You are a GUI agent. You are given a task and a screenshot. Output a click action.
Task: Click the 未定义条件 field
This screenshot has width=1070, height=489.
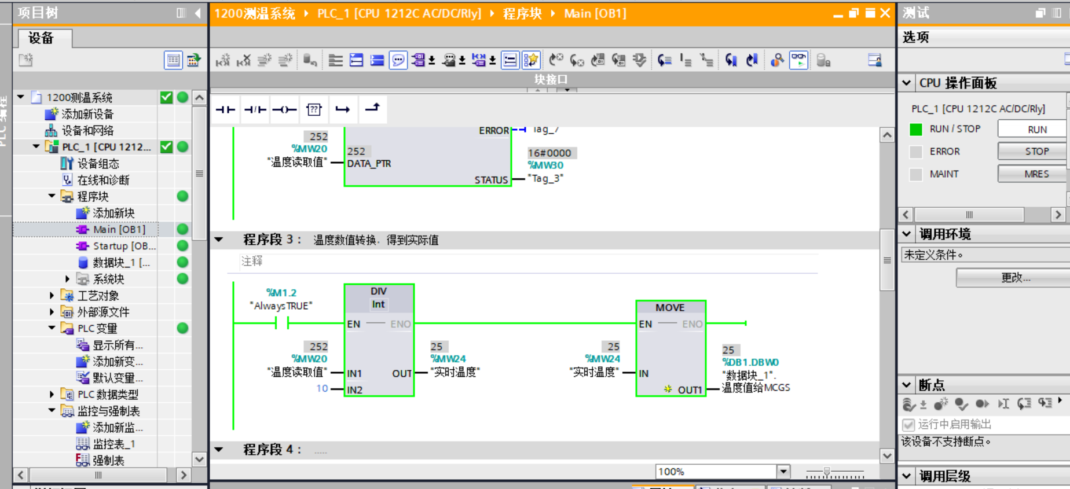coord(985,255)
